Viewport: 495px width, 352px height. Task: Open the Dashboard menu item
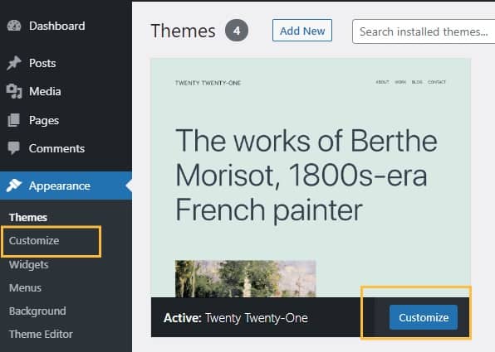coord(57,26)
